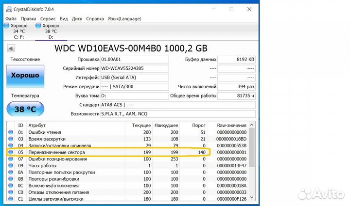Click the Интерфейс field USB (Serial ATA)
Screen dimensions: 350x206
tap(135, 78)
